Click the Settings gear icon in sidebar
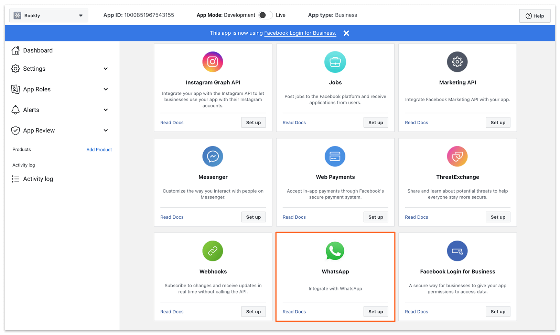 pos(15,69)
